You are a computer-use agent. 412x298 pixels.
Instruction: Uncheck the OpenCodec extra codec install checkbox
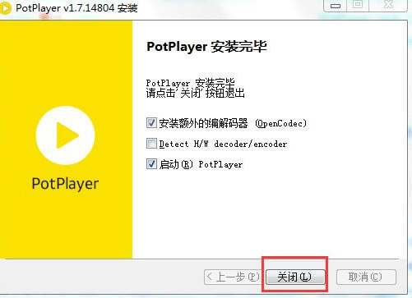point(151,123)
